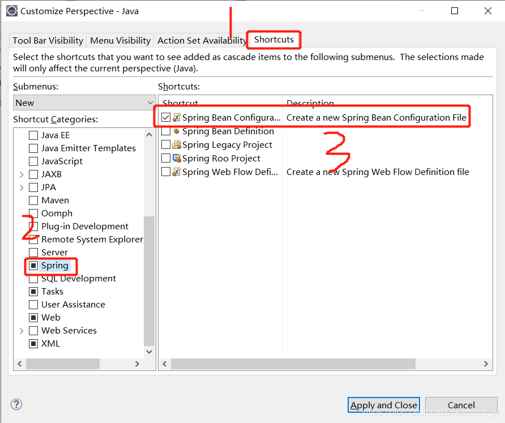Select the Remote System Explorer category label
Screen dimensions: 505x423
[x=92, y=240]
